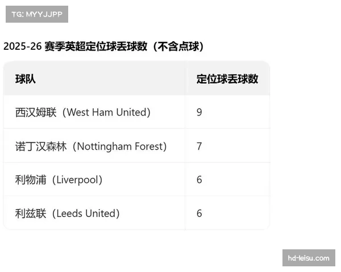Select the 定位球丢球数 column header

pos(227,79)
